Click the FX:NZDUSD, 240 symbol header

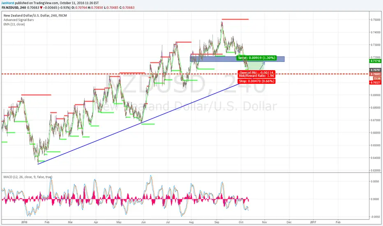pyautogui.click(x=14, y=7)
